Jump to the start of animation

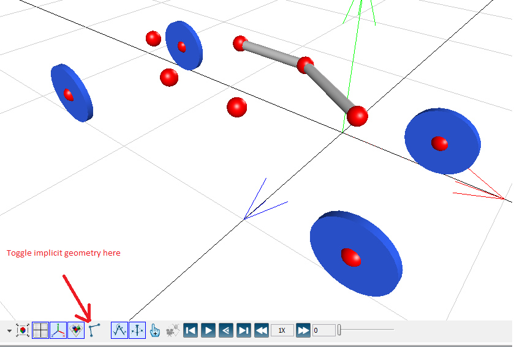[x=191, y=331]
